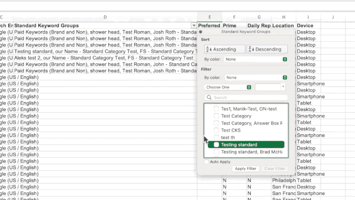Image resolution: width=355 pixels, height=200 pixels.
Task: Close the filter popup with the dot button
Action: 201,32
